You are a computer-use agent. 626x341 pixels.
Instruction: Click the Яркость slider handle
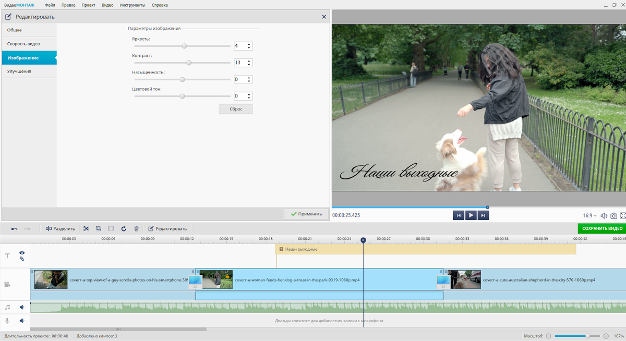184,46
